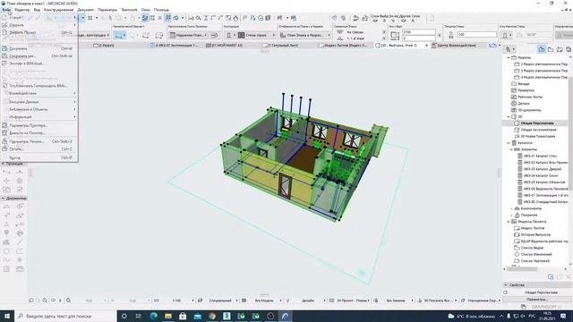Viewport: 573px width, 322px height.
Task: Open the Teamwork menu
Action: click(x=129, y=10)
